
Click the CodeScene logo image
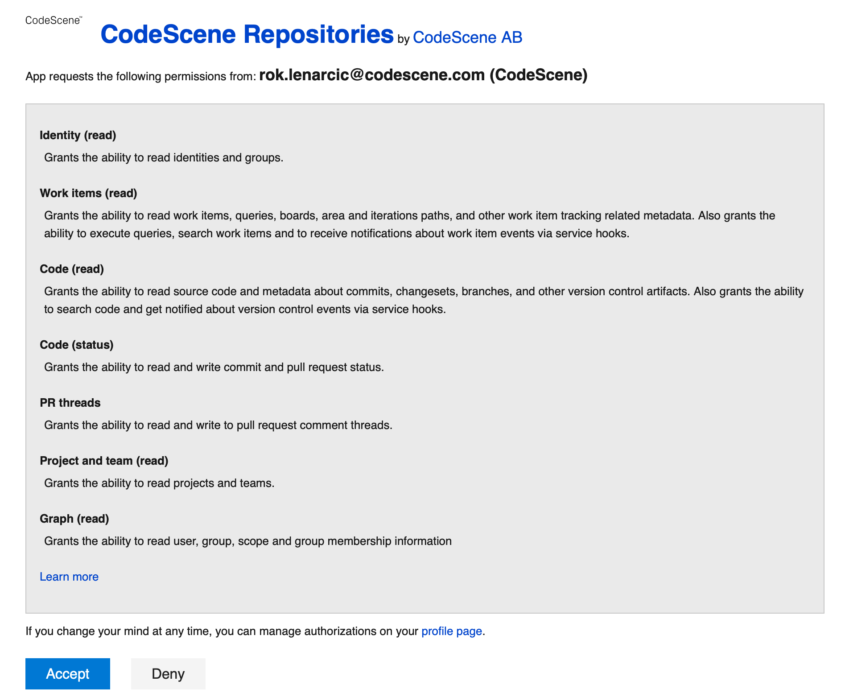tap(54, 21)
